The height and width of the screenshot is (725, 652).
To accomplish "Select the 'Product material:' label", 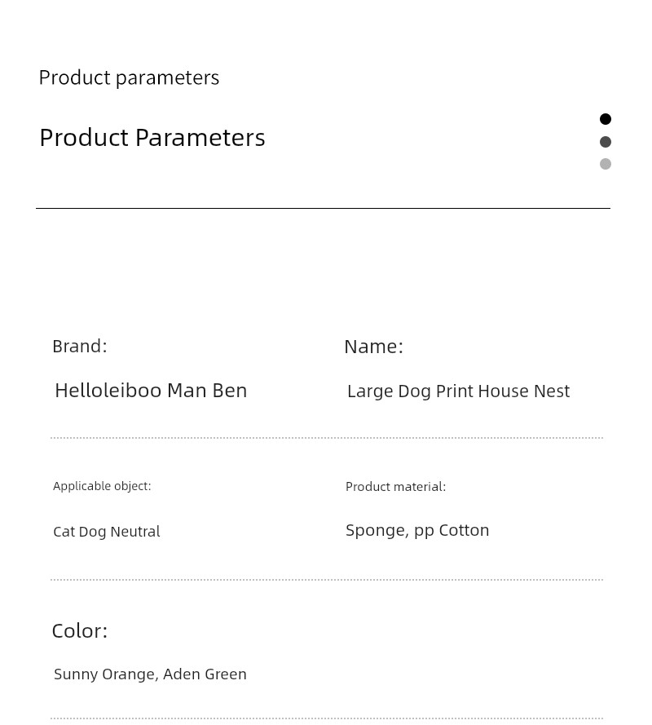I will (x=395, y=487).
